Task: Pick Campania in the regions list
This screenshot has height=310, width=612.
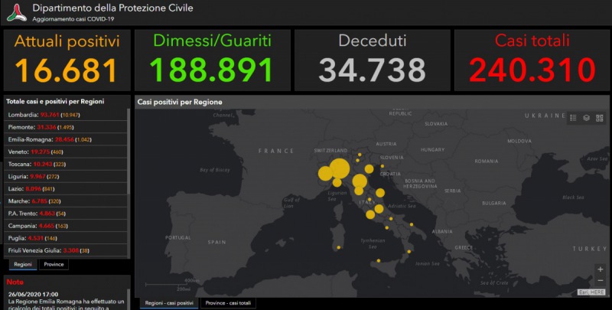Action: (x=65, y=226)
